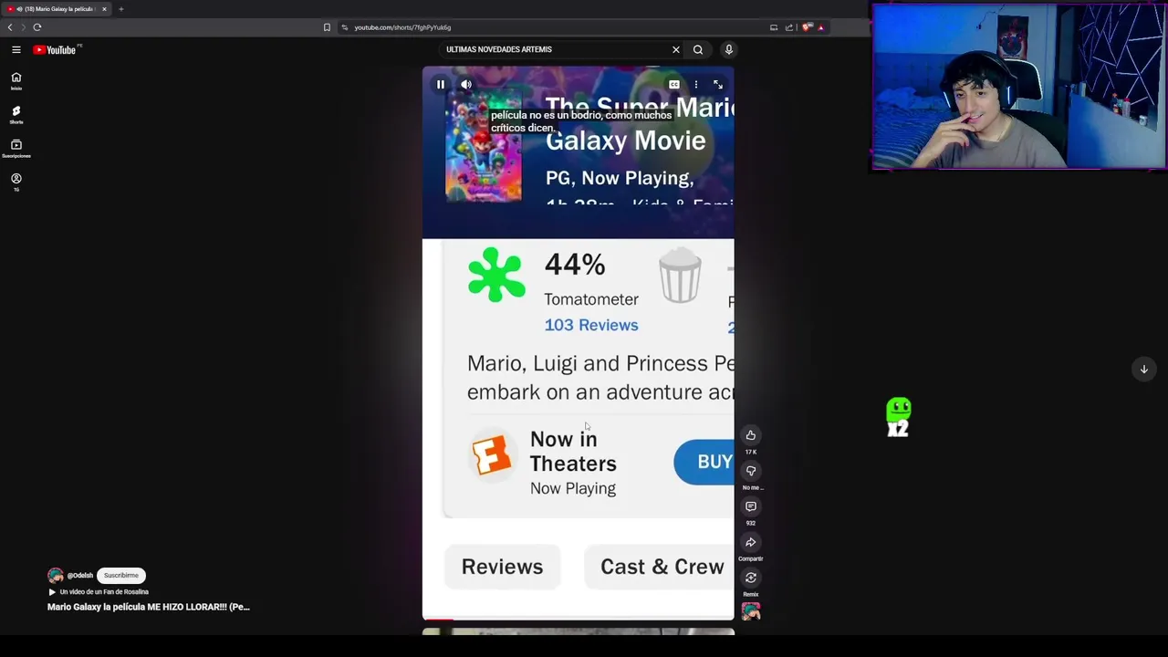Viewport: 1168px width, 657px height.
Task: Mute the Short's volume
Action: pyautogui.click(x=466, y=84)
